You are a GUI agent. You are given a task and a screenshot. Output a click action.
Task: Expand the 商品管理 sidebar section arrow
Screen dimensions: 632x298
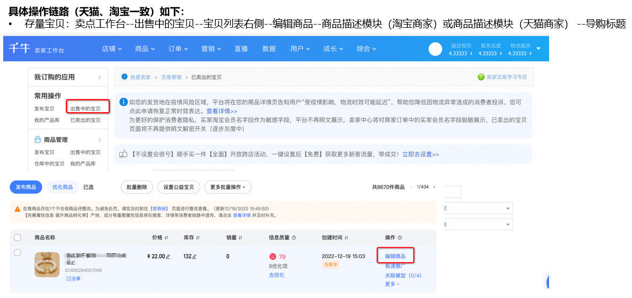pos(99,140)
